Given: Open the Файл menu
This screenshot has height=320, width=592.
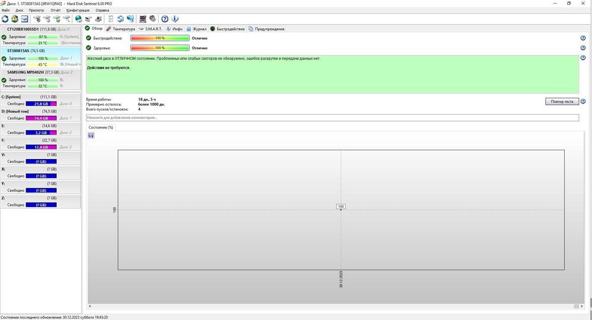Looking at the screenshot, I should tap(6, 10).
